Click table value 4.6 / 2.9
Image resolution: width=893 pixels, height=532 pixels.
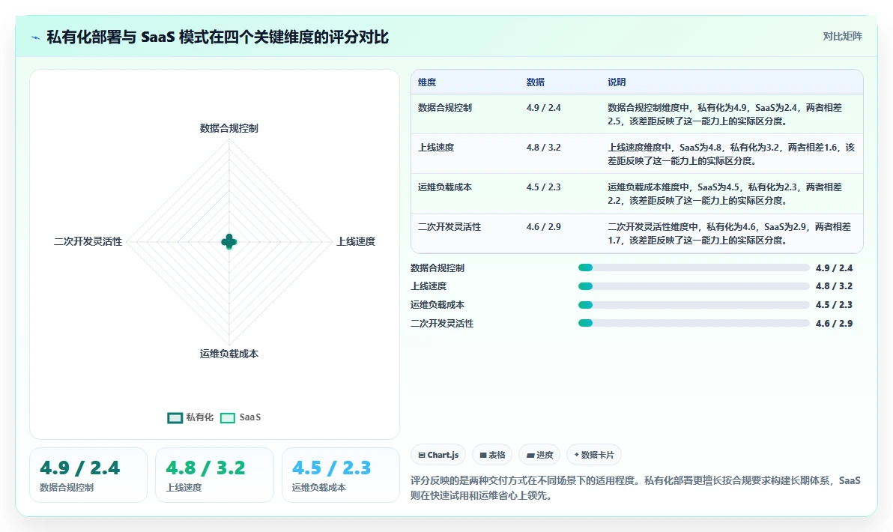click(543, 227)
